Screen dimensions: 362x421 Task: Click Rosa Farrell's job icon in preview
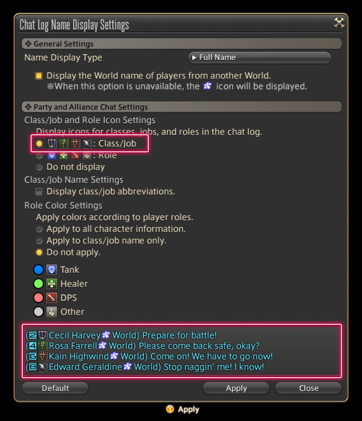42,346
